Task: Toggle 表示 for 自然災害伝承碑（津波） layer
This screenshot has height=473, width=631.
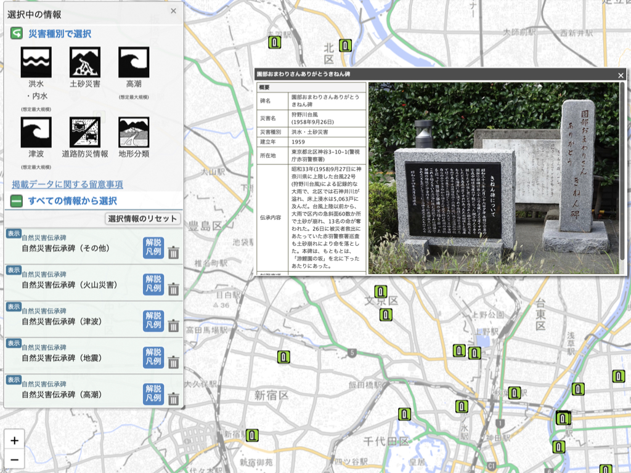Action: coord(14,307)
